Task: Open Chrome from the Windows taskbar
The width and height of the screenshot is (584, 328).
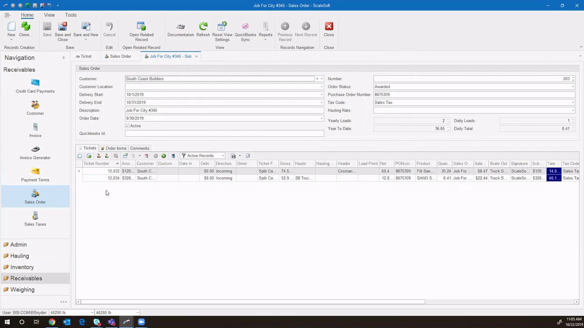Action: [x=52, y=322]
